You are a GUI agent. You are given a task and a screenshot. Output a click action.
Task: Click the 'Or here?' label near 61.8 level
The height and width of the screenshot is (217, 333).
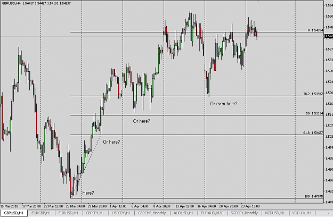[x=111, y=142]
